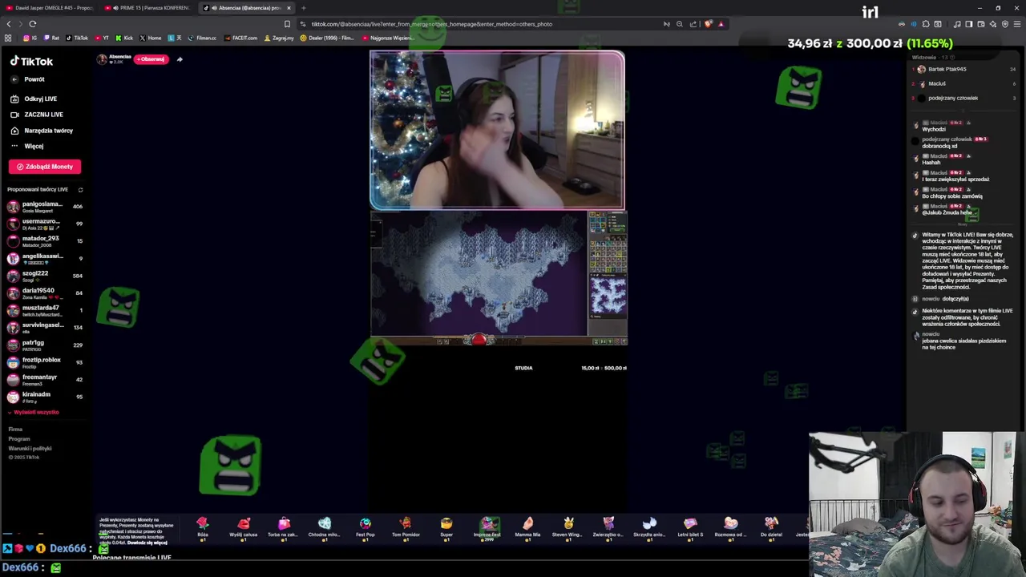
Task: Open the TikTok logo home link
Action: (31, 61)
